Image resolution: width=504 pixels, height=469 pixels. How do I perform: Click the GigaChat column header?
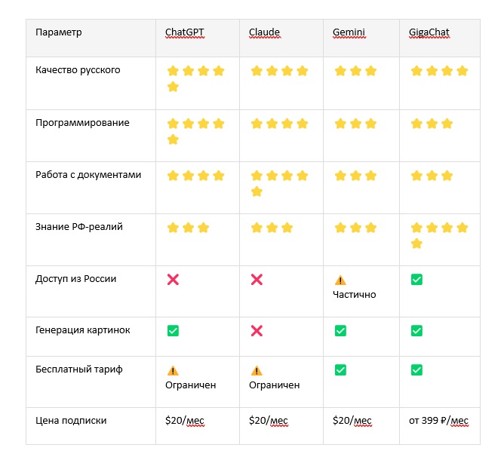429,32
